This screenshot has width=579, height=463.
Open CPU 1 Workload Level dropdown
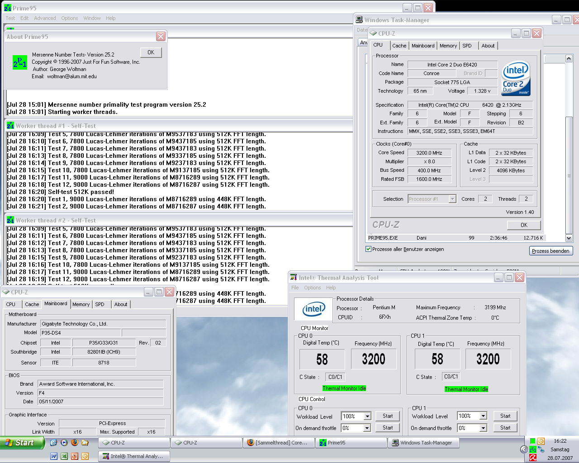coord(483,416)
